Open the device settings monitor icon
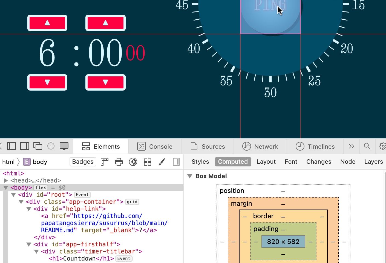The image size is (386, 263). [64, 146]
